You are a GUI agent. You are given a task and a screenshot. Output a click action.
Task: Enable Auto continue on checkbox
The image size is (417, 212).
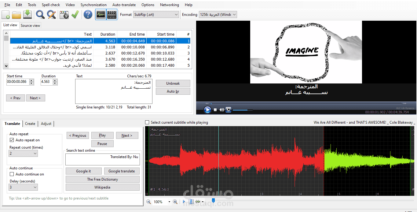12,174
